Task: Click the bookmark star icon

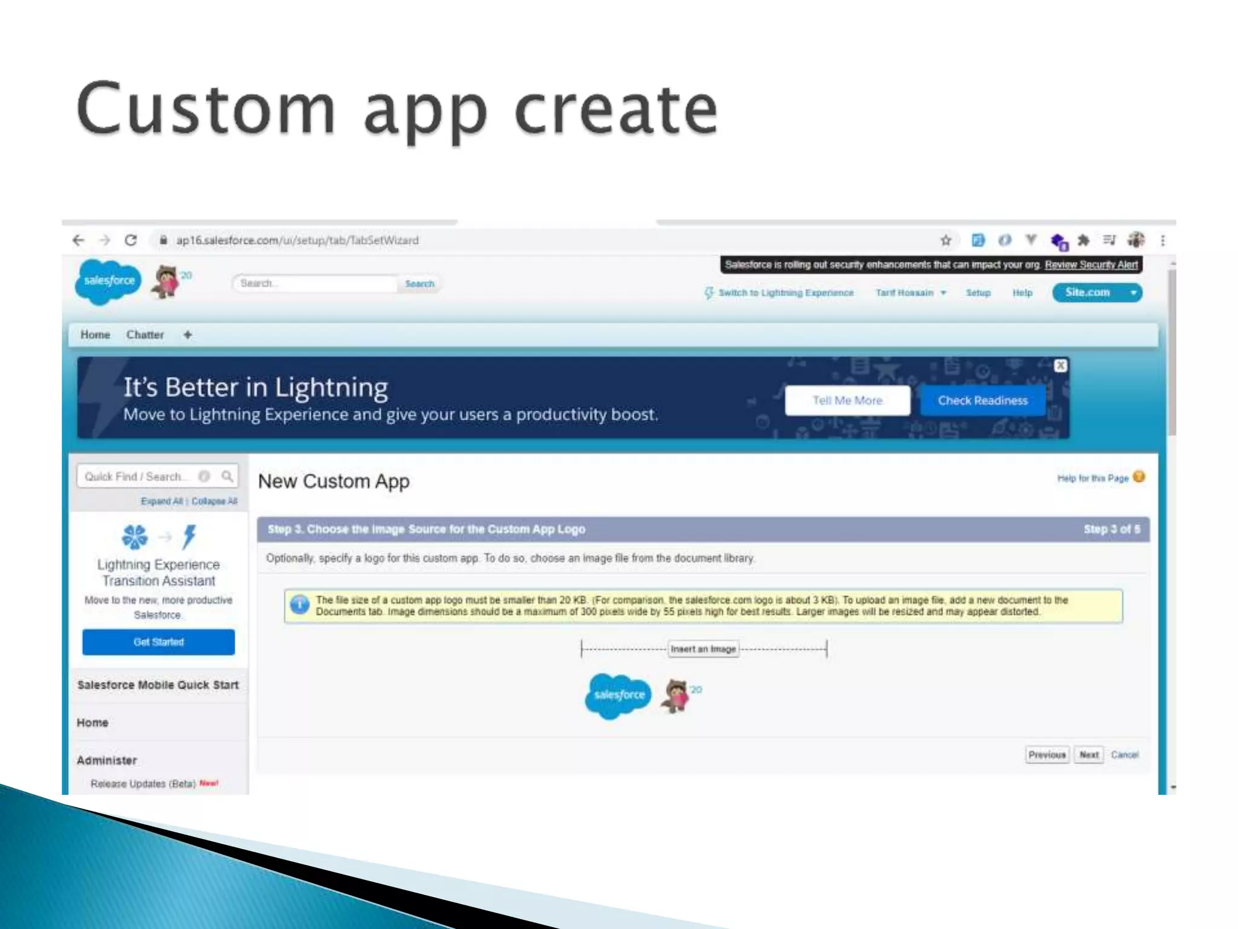Action: [x=946, y=241]
